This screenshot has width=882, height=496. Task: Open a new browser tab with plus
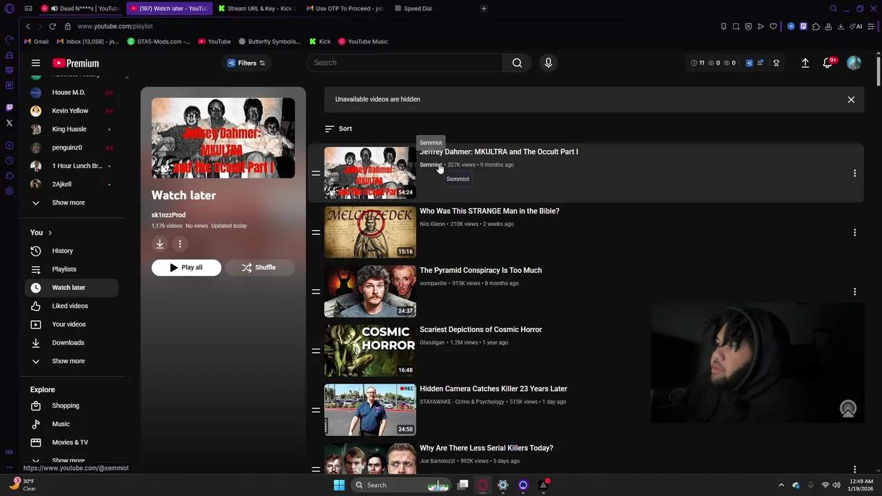point(484,8)
